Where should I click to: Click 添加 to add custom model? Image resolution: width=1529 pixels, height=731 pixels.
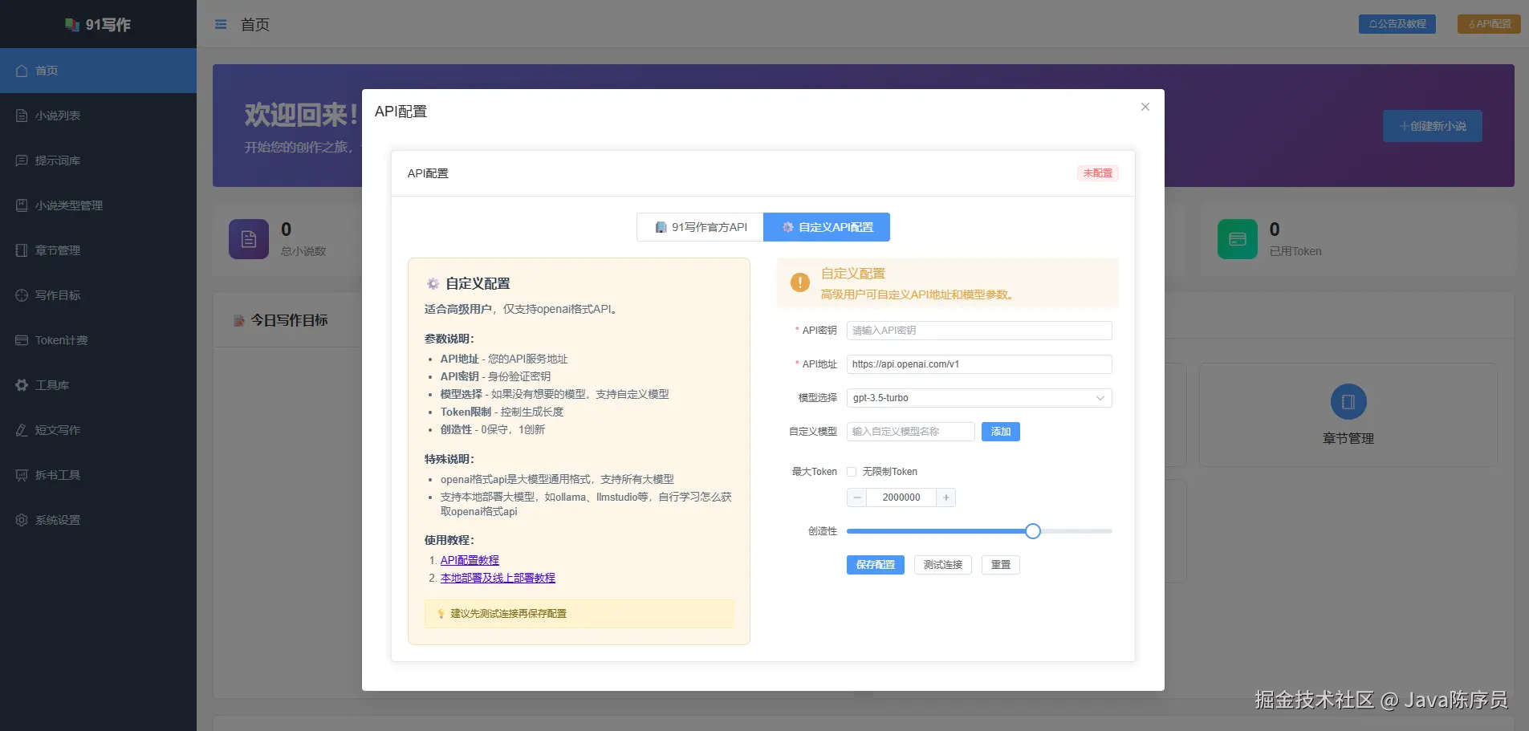coord(1001,432)
